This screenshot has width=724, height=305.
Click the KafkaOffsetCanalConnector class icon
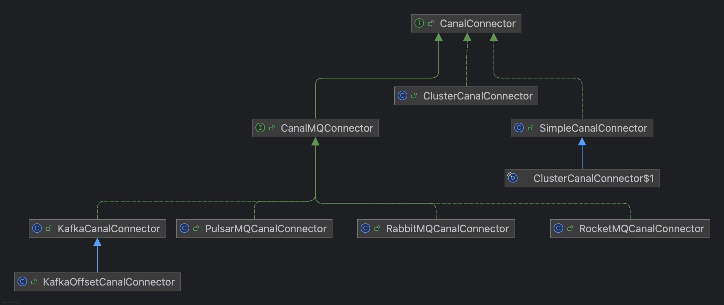pos(22,282)
